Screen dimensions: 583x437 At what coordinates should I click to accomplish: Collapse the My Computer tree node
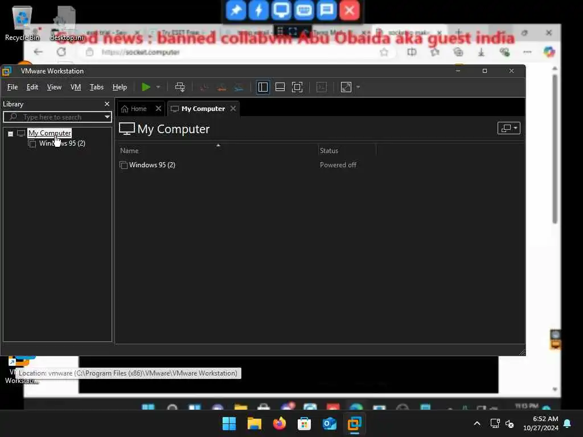tap(10, 134)
